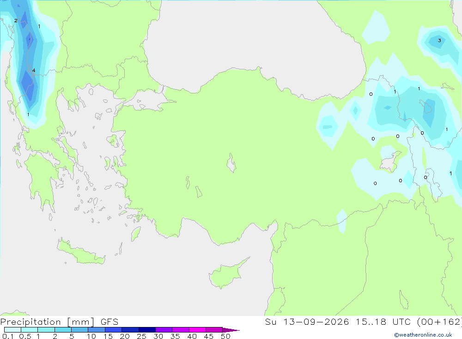Click the 2 mm legend tick label

coord(55,336)
